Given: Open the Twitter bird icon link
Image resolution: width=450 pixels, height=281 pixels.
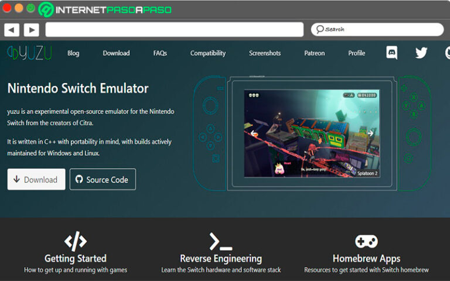Looking at the screenshot, I should 421,53.
